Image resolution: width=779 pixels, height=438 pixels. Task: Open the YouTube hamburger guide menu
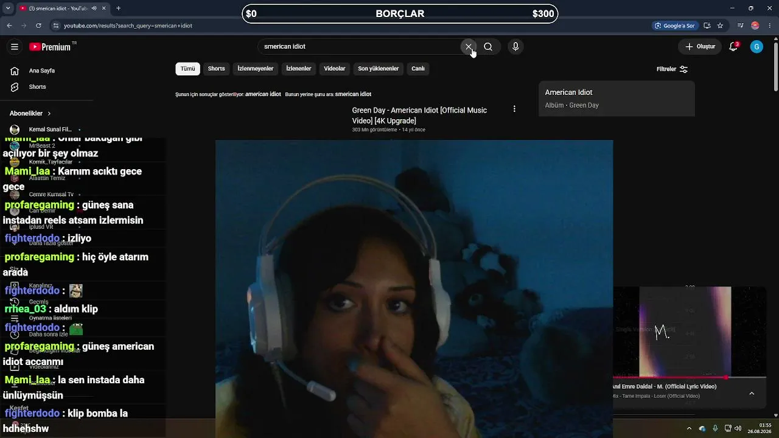(x=15, y=47)
